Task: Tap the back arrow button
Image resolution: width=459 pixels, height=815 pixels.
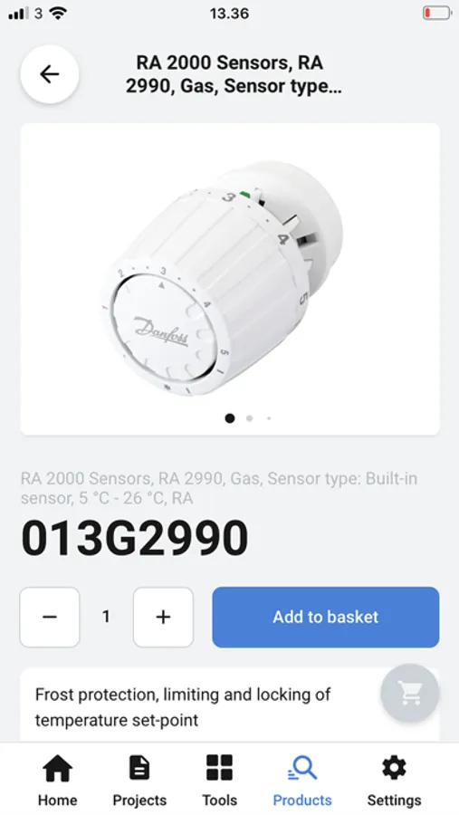Action: [50, 74]
